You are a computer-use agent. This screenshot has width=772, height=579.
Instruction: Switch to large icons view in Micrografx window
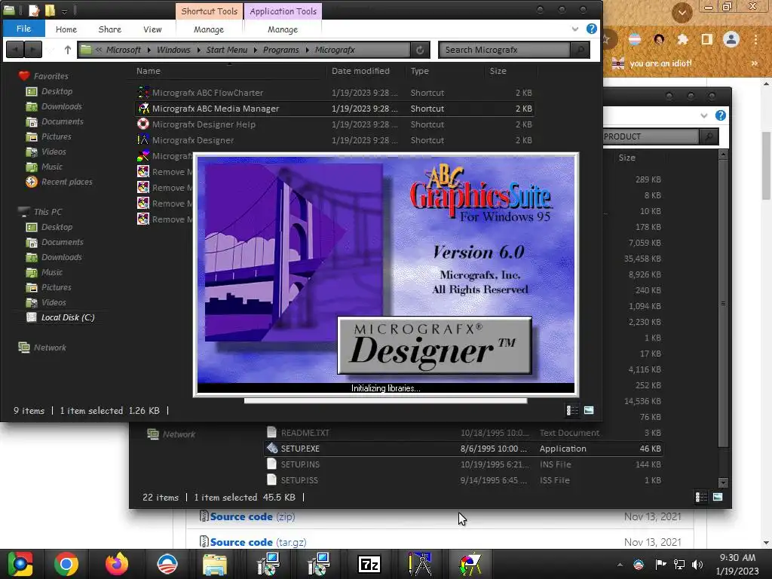click(x=589, y=410)
